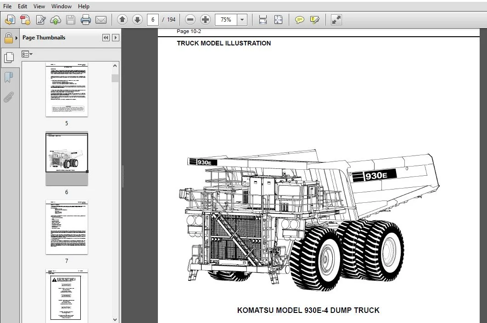Click the Edit document pencil icon
Screen dimensions: 487x323
pyautogui.click(x=41, y=20)
